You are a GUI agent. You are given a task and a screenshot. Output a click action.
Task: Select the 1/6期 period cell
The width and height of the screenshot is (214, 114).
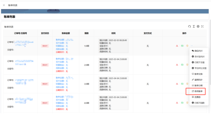click(x=87, y=46)
